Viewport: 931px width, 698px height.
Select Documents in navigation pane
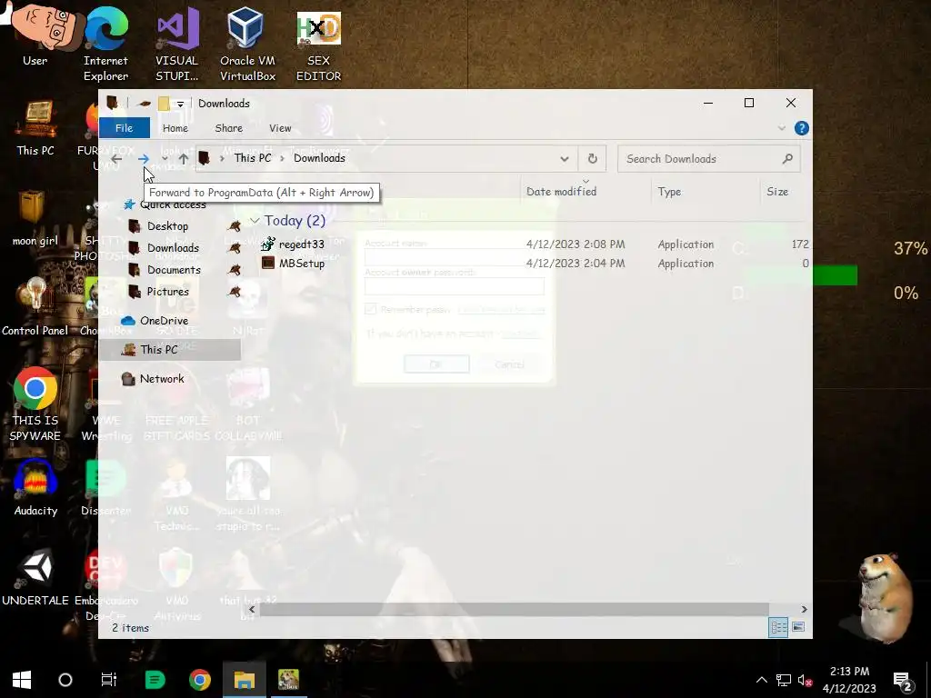tap(174, 270)
